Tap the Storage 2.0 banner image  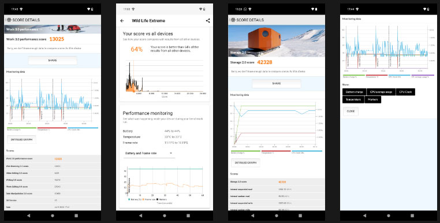[x=277, y=40]
